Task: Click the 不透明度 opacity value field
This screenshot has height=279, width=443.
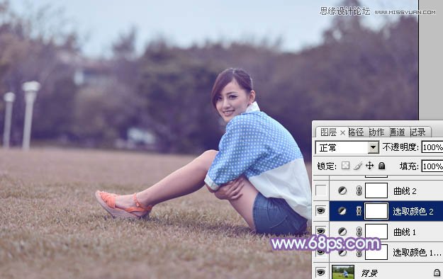Action: point(432,147)
